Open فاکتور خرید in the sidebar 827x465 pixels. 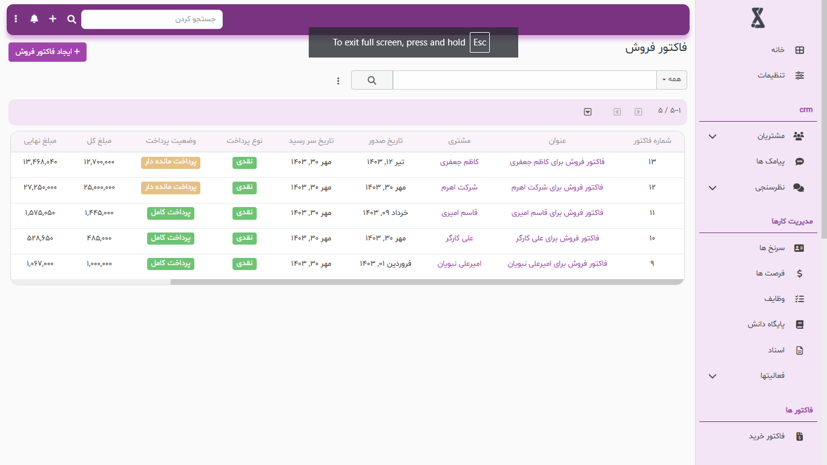click(x=766, y=437)
